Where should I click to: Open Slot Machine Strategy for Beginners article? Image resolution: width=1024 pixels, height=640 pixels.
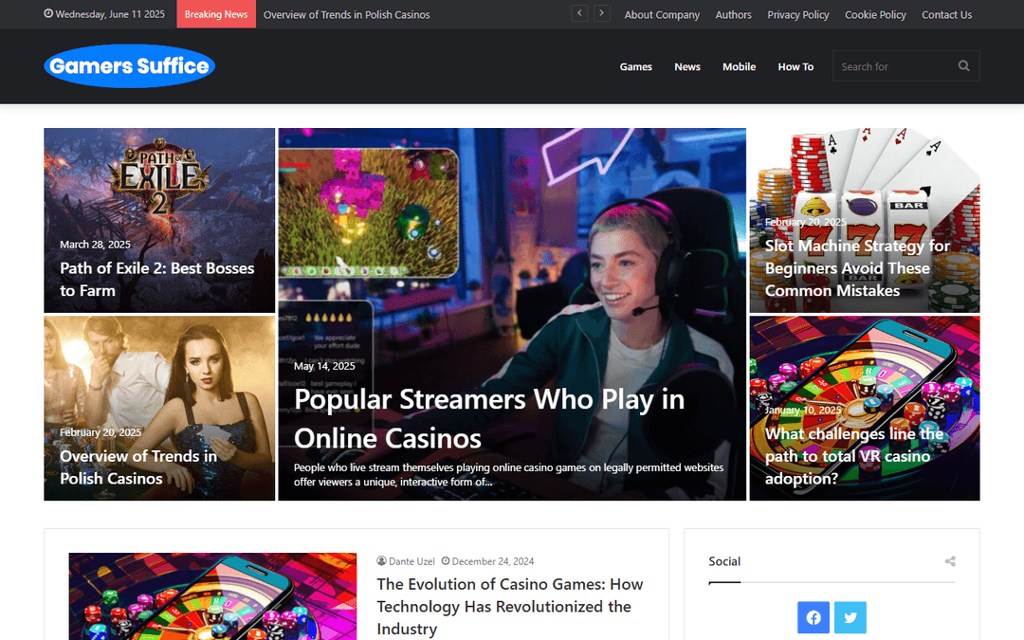(x=857, y=267)
